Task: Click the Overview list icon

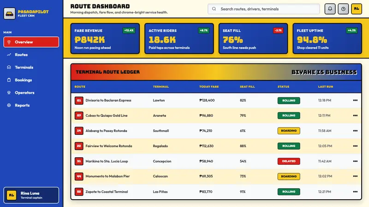Action: tap(9, 42)
